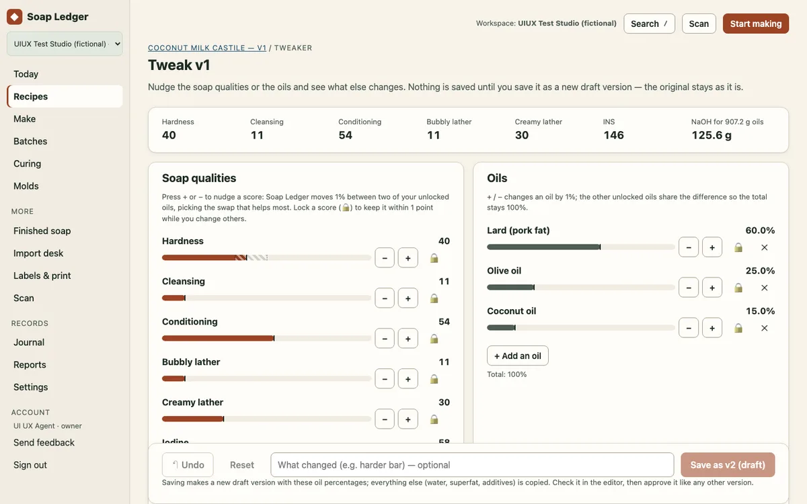Toggle the Bubbly lather lock
The height and width of the screenshot is (504, 807).
point(434,379)
